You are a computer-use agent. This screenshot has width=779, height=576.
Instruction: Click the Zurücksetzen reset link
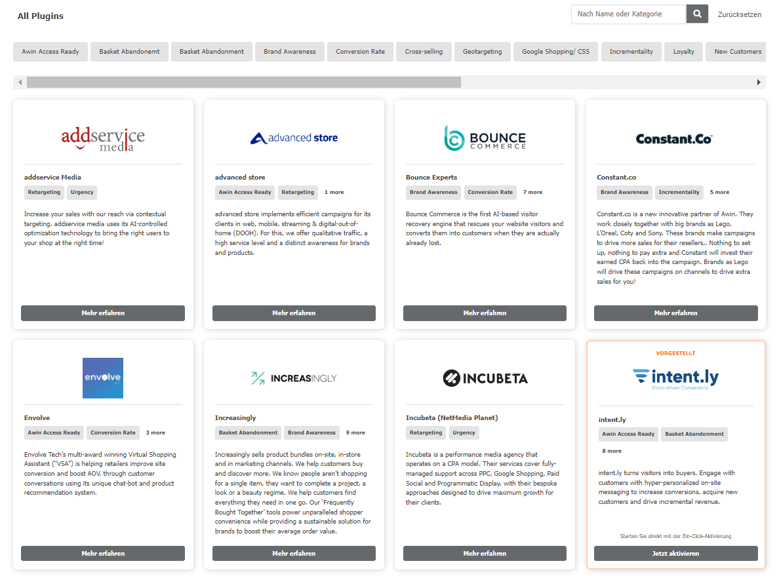(740, 14)
